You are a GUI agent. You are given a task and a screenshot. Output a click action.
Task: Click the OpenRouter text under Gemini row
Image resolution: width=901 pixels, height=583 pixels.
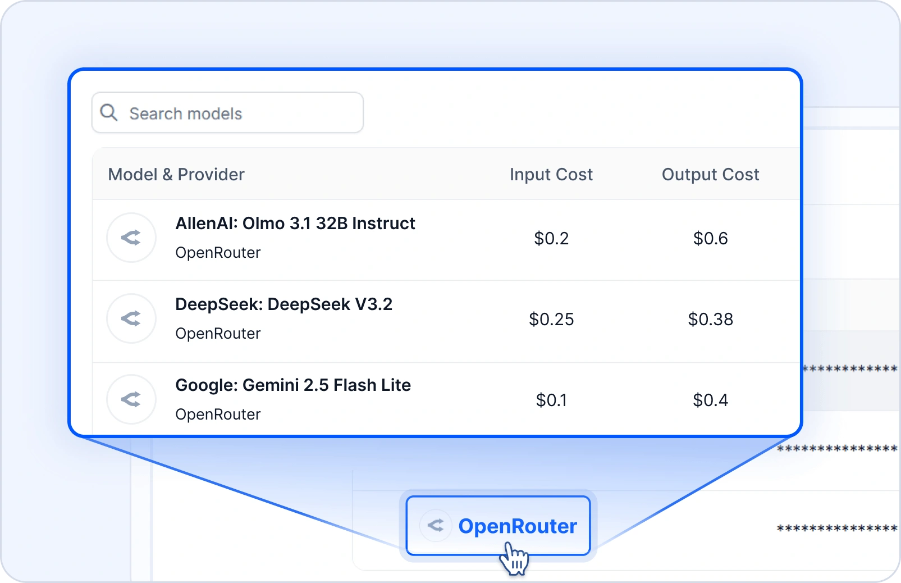pos(218,415)
